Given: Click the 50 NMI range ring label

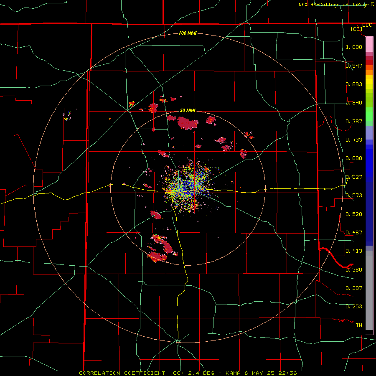Looking at the screenshot, I should point(188,110).
